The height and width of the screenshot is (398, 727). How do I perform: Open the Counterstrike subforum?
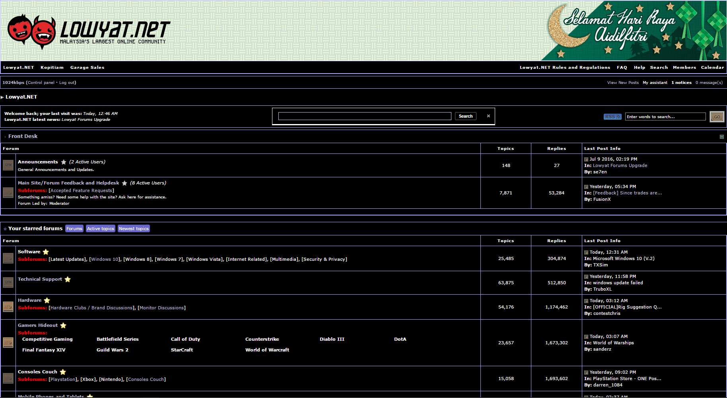(x=262, y=339)
